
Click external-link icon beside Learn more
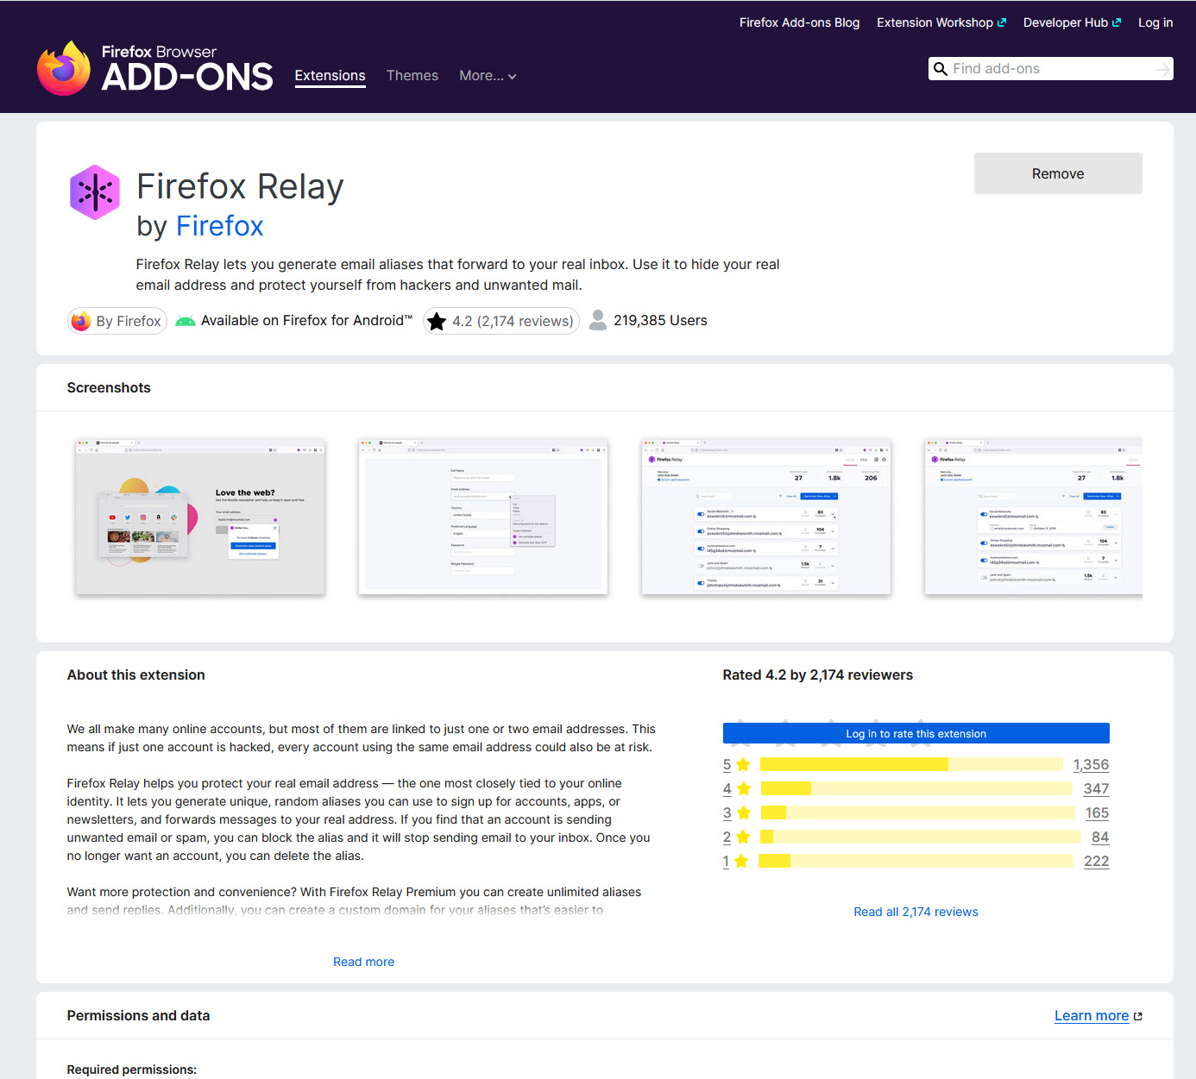pos(1137,1017)
